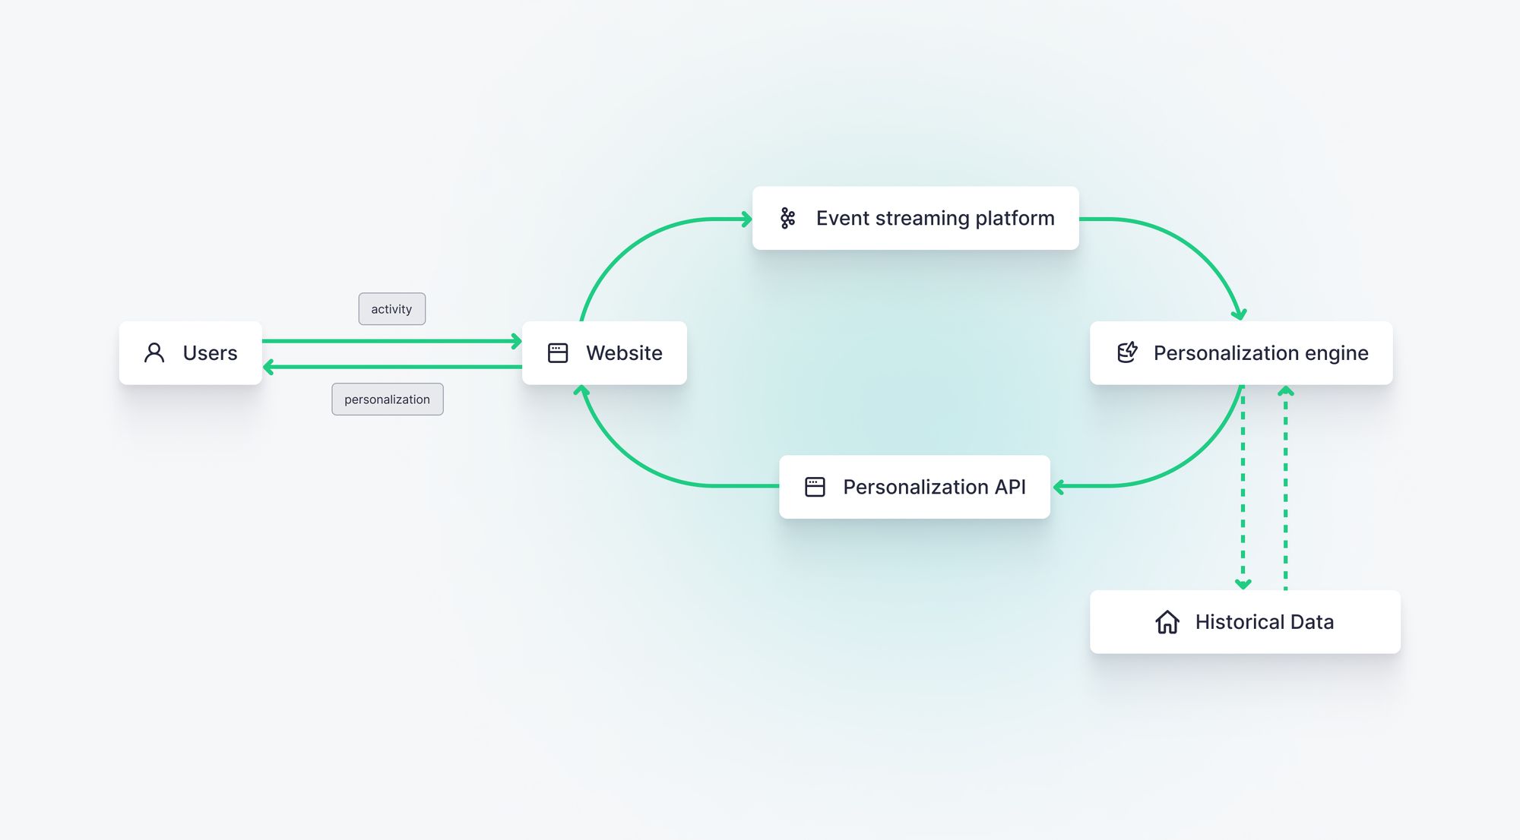Click the arrowhead entering Event streaming platform

click(x=746, y=219)
